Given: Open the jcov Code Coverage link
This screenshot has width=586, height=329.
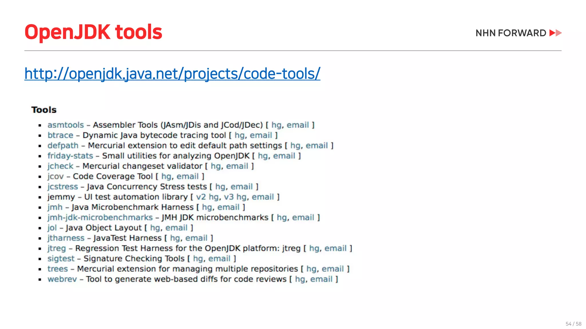Looking at the screenshot, I should pyautogui.click(x=56, y=176).
